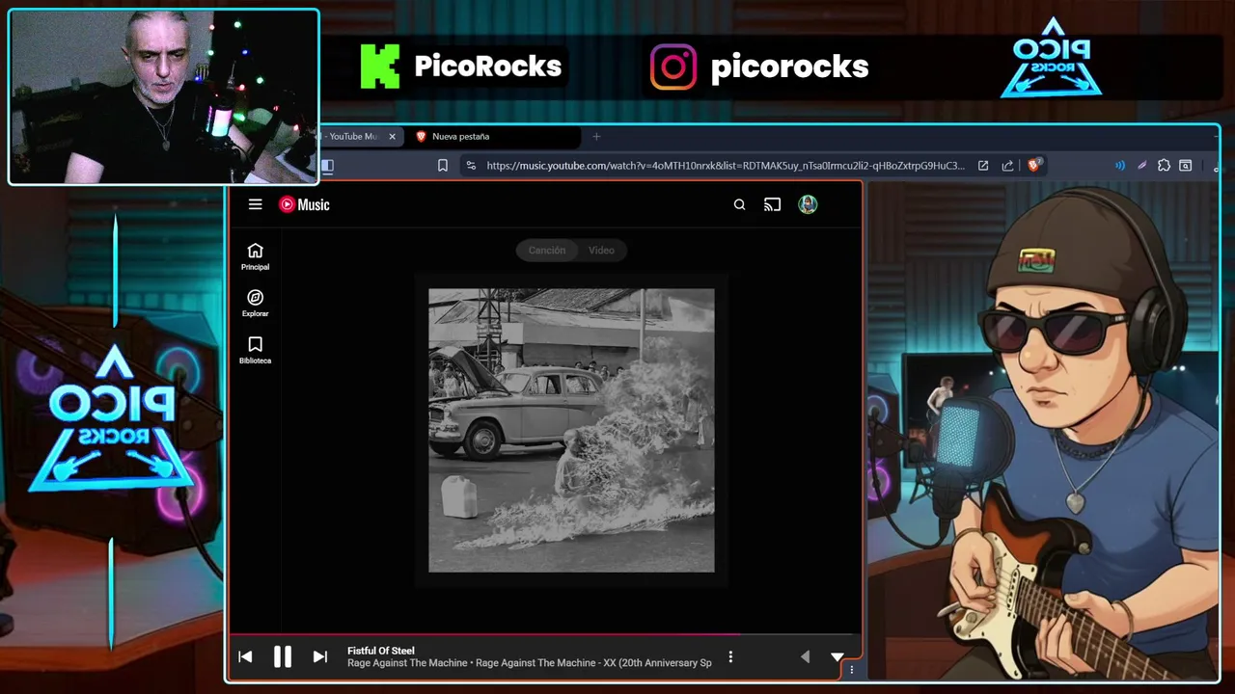Click the Brave wallet toolbar icon
Image resolution: width=1235 pixels, height=694 pixels.
tap(1186, 166)
